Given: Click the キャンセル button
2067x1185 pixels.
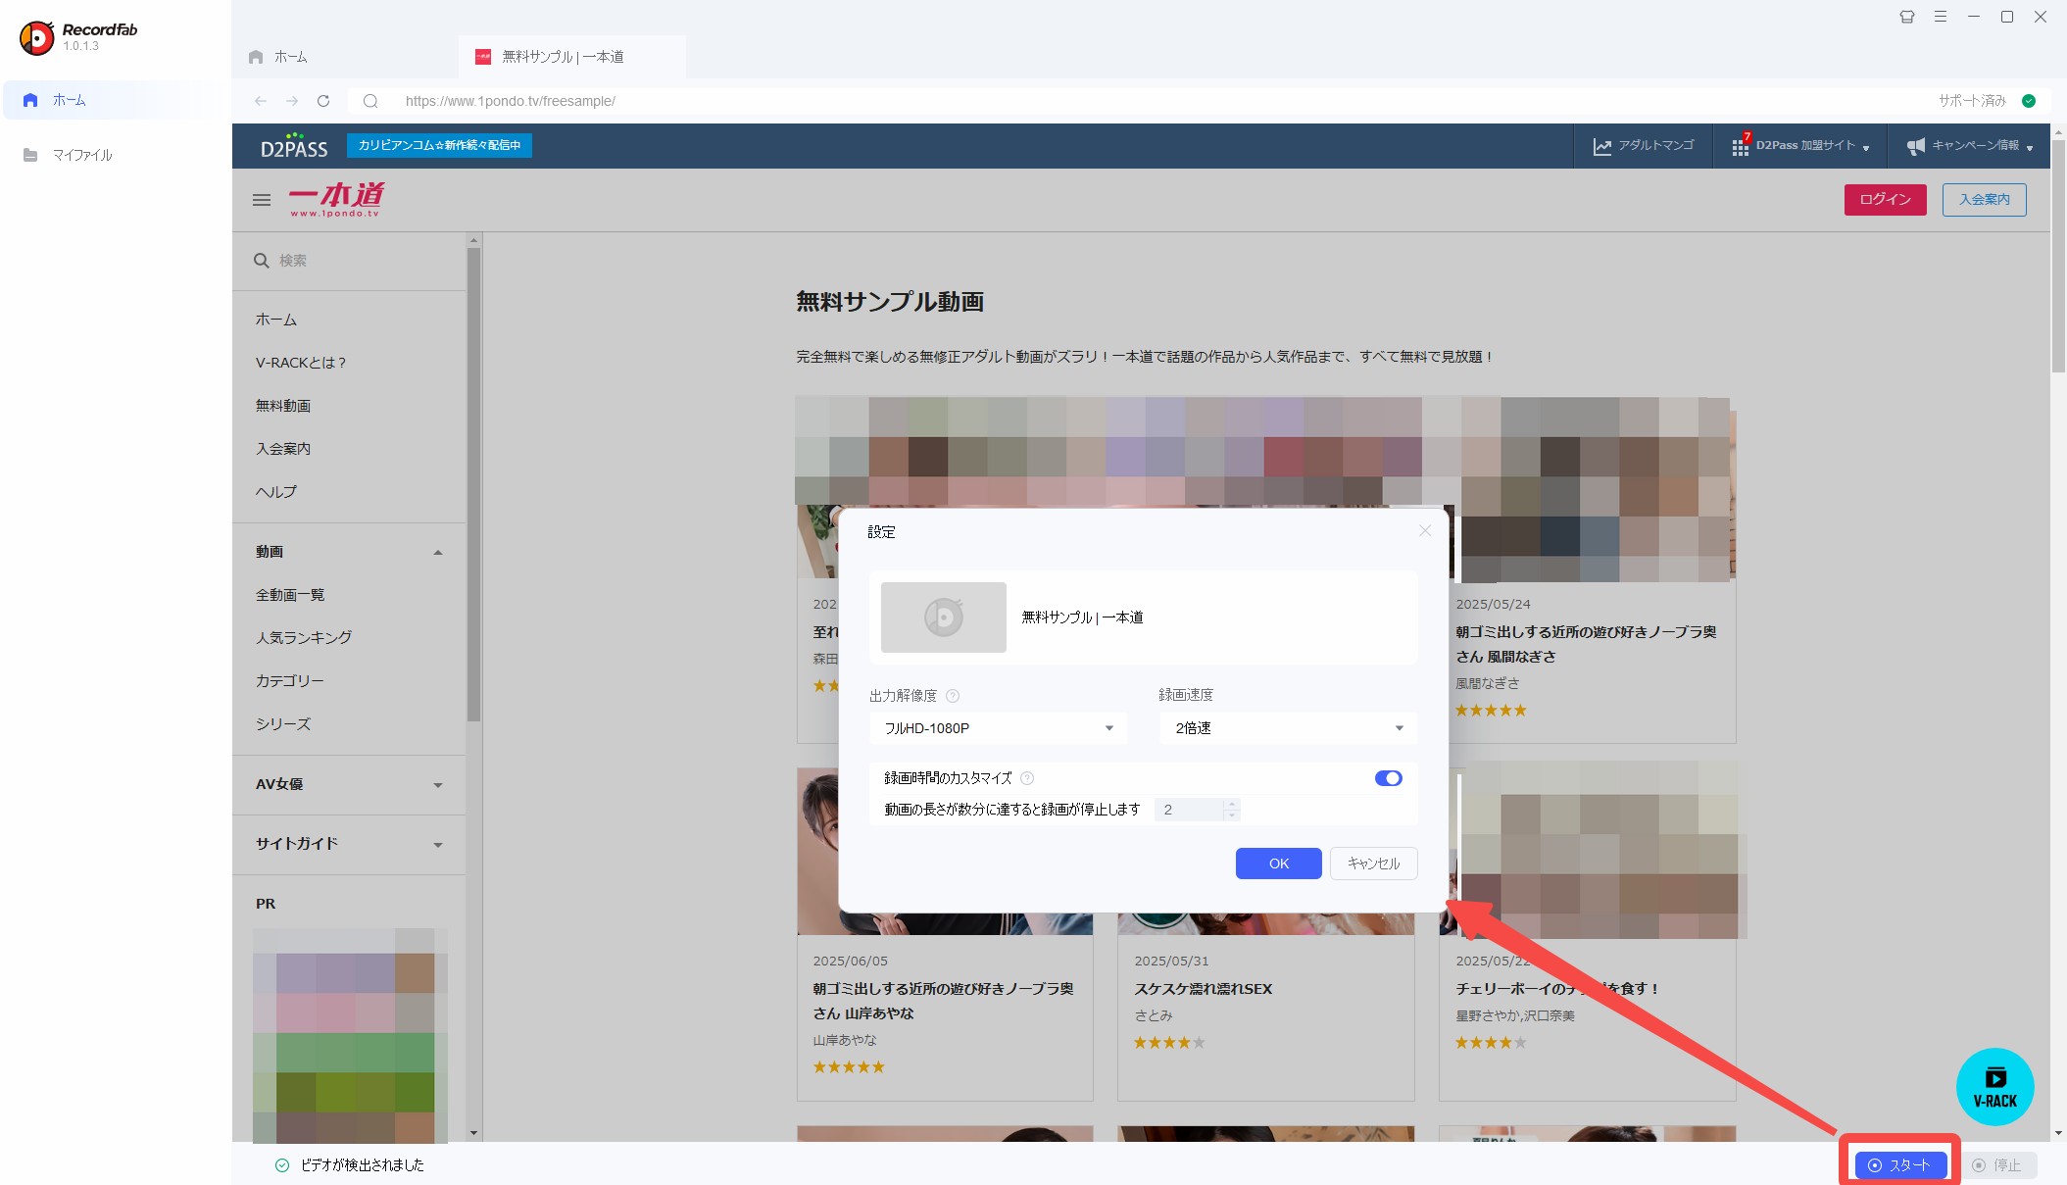Looking at the screenshot, I should tap(1373, 864).
